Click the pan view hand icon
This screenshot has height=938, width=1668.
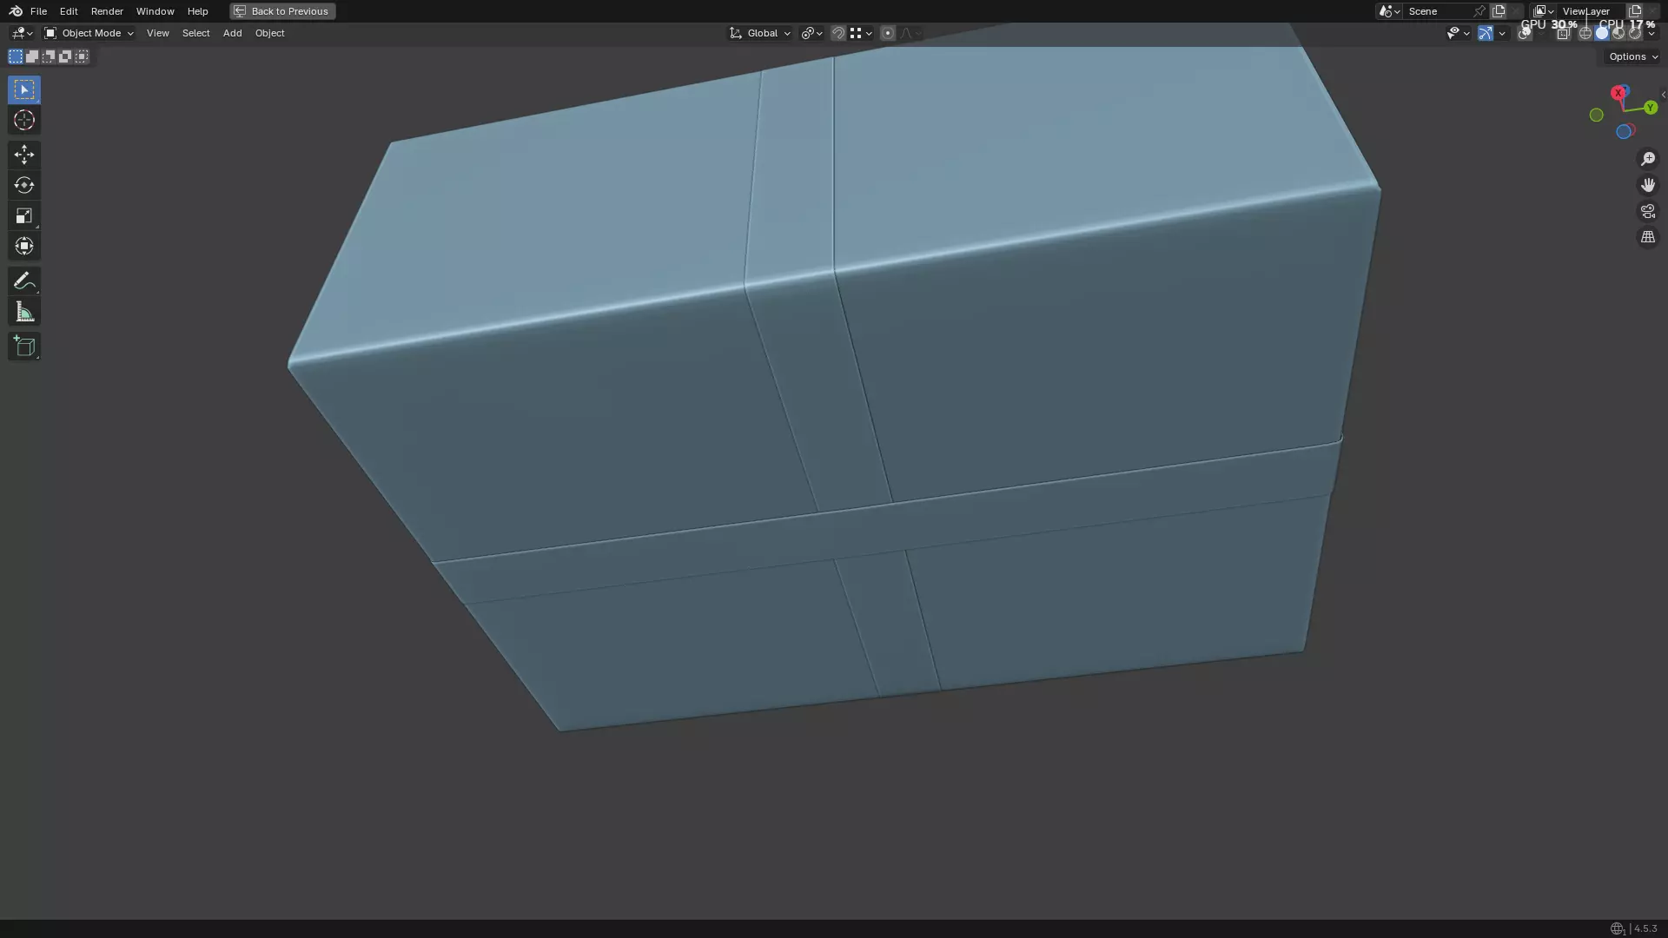click(1647, 185)
